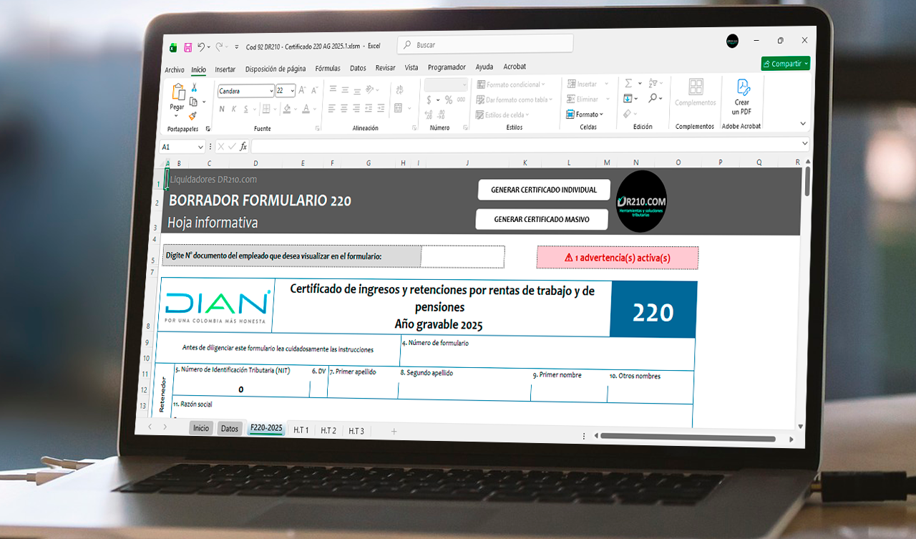This screenshot has height=539, width=916.
Task: Toggle italic formatting (K)
Action: pyautogui.click(x=234, y=109)
